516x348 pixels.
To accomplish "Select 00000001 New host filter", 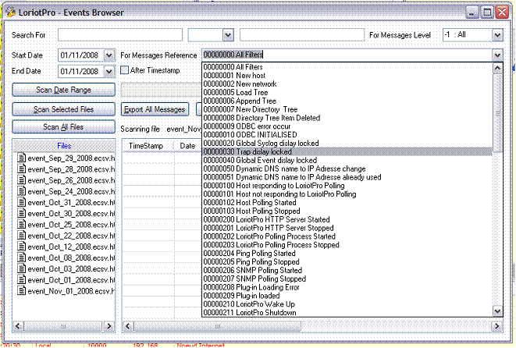I will tap(347, 76).
